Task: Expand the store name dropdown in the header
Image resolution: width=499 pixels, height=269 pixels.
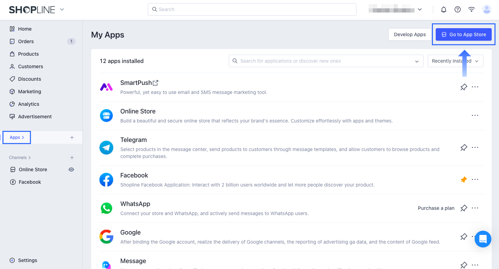Action: 420,9
